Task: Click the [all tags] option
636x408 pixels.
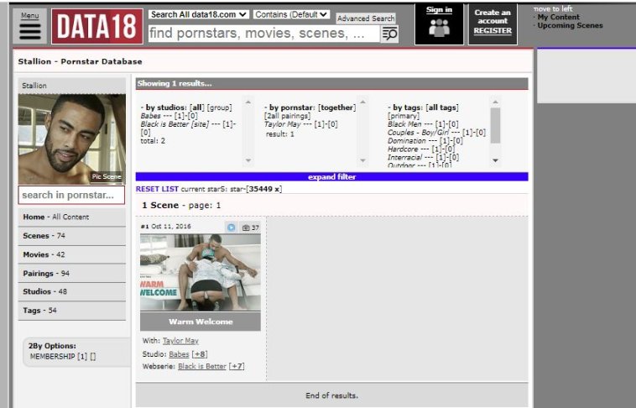Action: pyautogui.click(x=442, y=107)
